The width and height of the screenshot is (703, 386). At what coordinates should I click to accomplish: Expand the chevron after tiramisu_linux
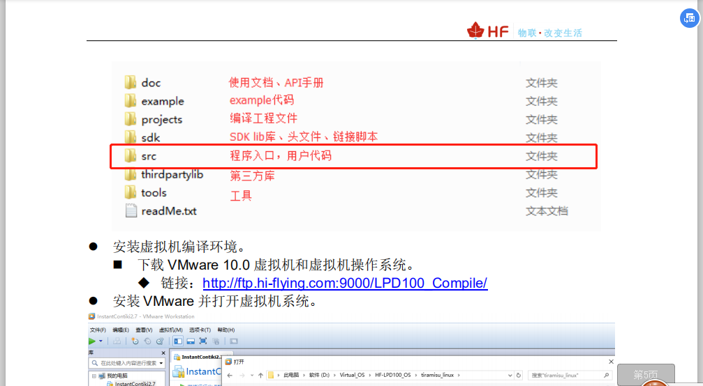[459, 376]
